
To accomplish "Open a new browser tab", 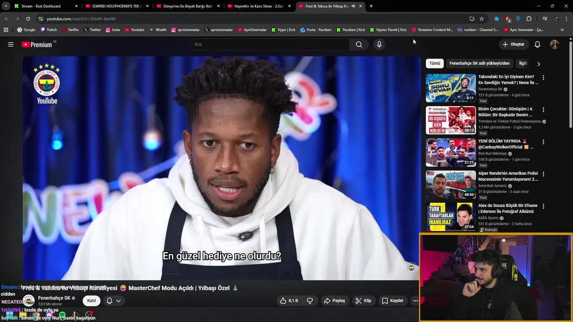I will pos(371,6).
